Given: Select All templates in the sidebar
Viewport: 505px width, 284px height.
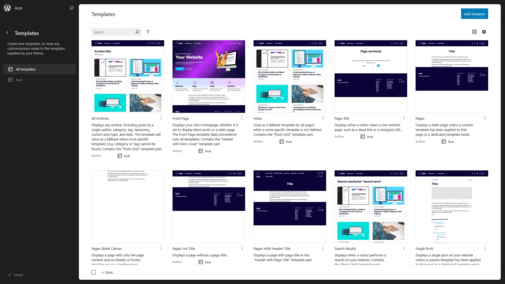Looking at the screenshot, I should 26,69.
